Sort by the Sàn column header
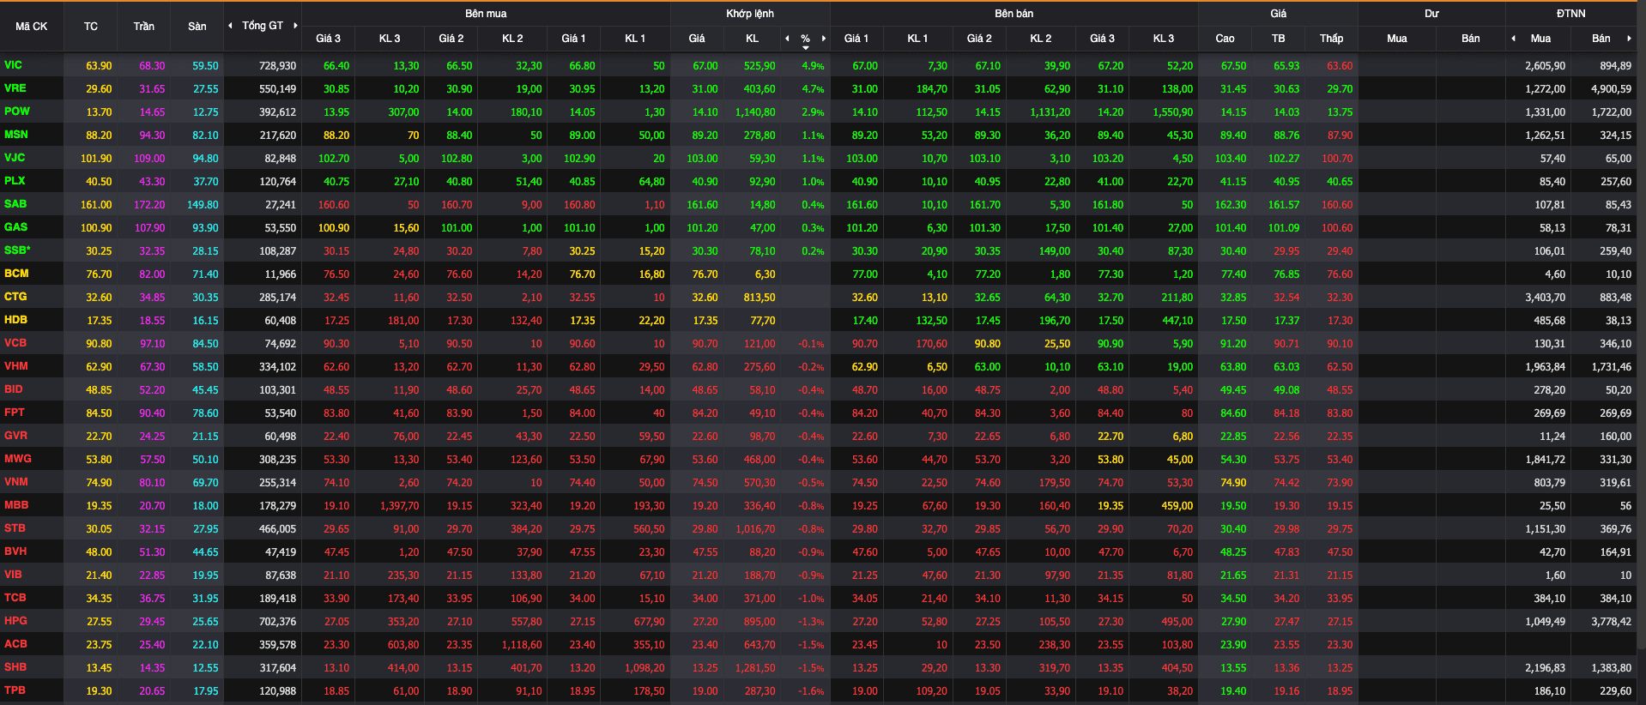Screen dimensions: 1646x705 click(x=197, y=27)
